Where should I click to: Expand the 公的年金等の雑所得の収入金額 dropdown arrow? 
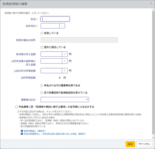pyautogui.click(x=65, y=61)
